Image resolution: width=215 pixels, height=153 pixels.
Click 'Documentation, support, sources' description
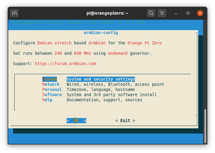[x=104, y=100]
